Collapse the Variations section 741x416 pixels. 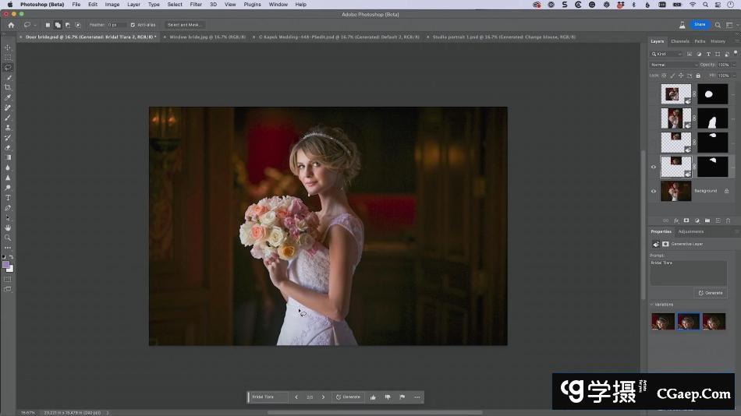coord(652,305)
